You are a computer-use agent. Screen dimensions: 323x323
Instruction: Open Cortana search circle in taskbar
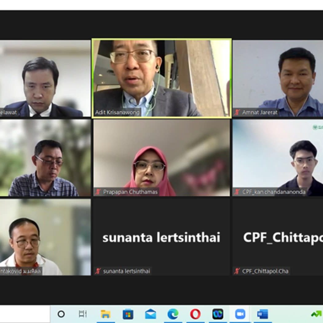coord(61,314)
